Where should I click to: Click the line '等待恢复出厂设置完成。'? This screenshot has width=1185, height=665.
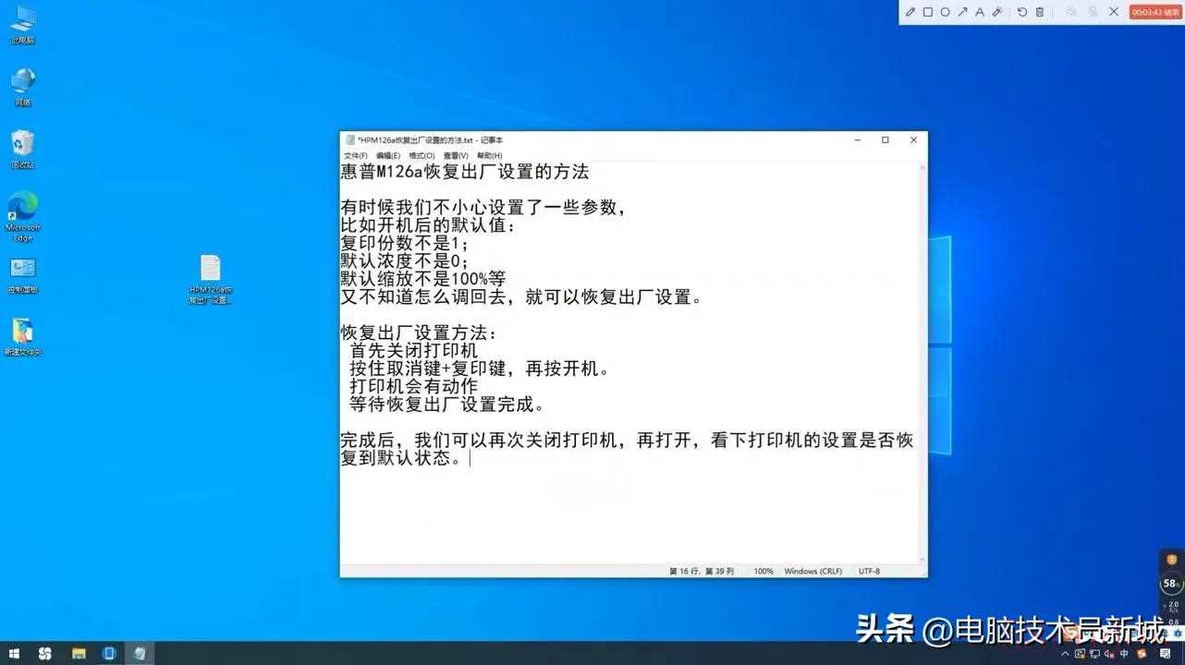pyautogui.click(x=447, y=405)
